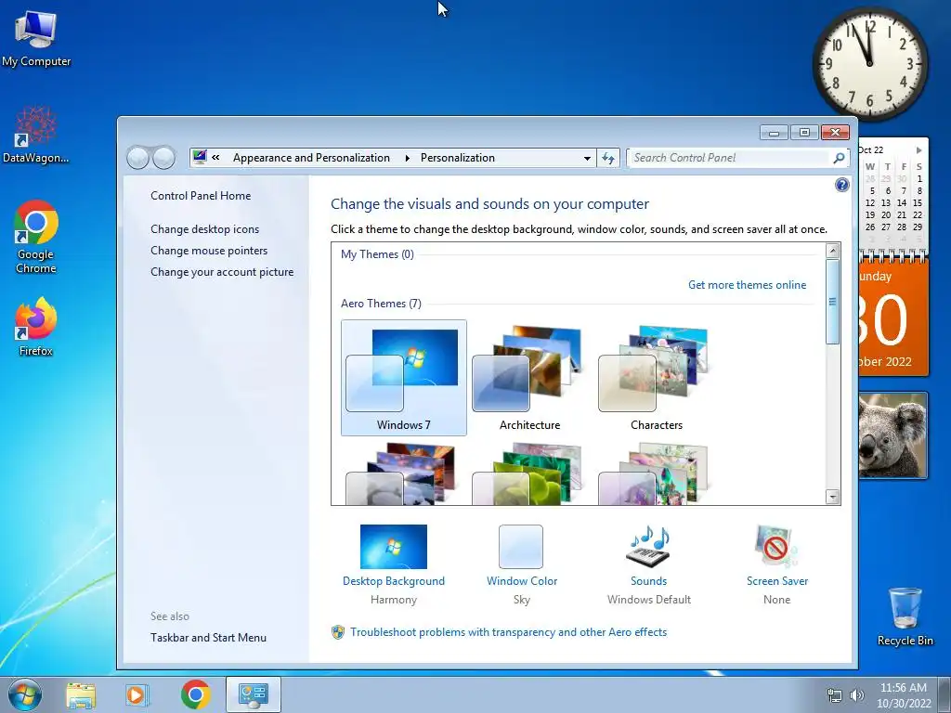Open Troubleshoot problems with transparency link
Screen dimensions: 951x713
508,632
